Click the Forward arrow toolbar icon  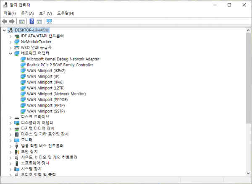pyautogui.click(x=12, y=21)
